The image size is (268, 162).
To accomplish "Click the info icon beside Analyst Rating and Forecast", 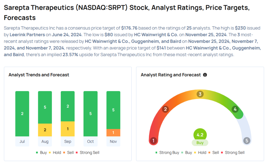I will 205,75.
